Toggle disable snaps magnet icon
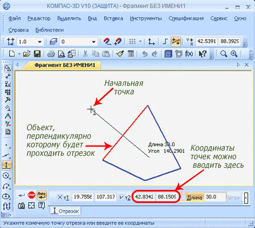 tap(118, 42)
